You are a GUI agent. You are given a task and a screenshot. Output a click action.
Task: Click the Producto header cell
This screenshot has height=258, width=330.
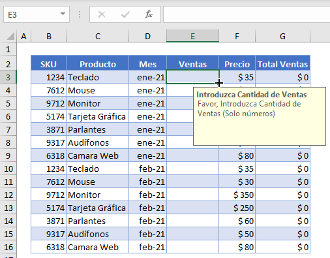pos(98,64)
